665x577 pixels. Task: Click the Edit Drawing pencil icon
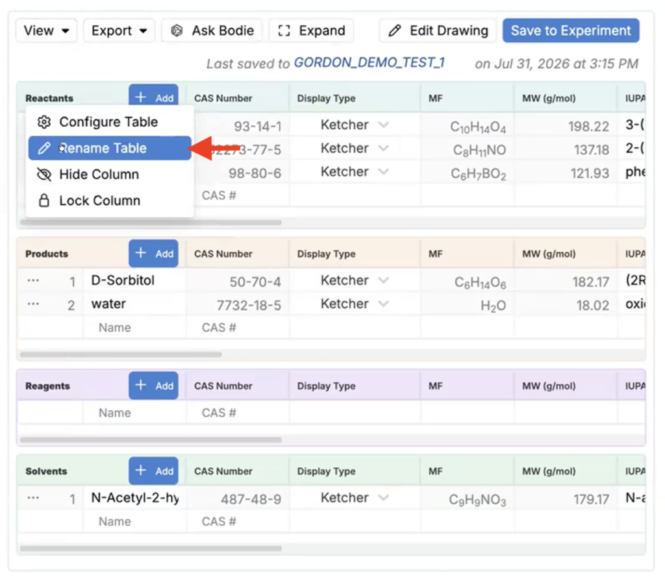(394, 31)
